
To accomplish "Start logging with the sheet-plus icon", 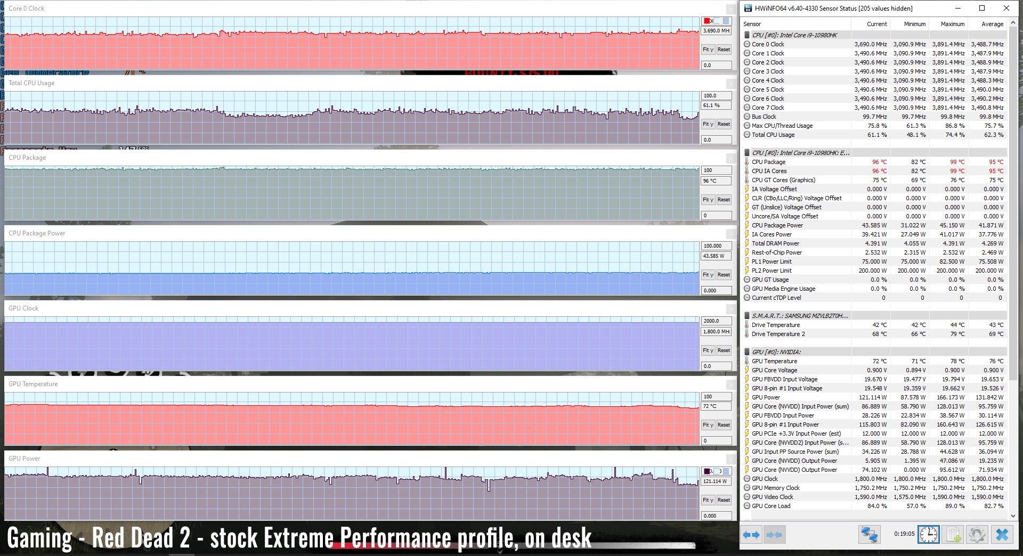I will [x=953, y=535].
